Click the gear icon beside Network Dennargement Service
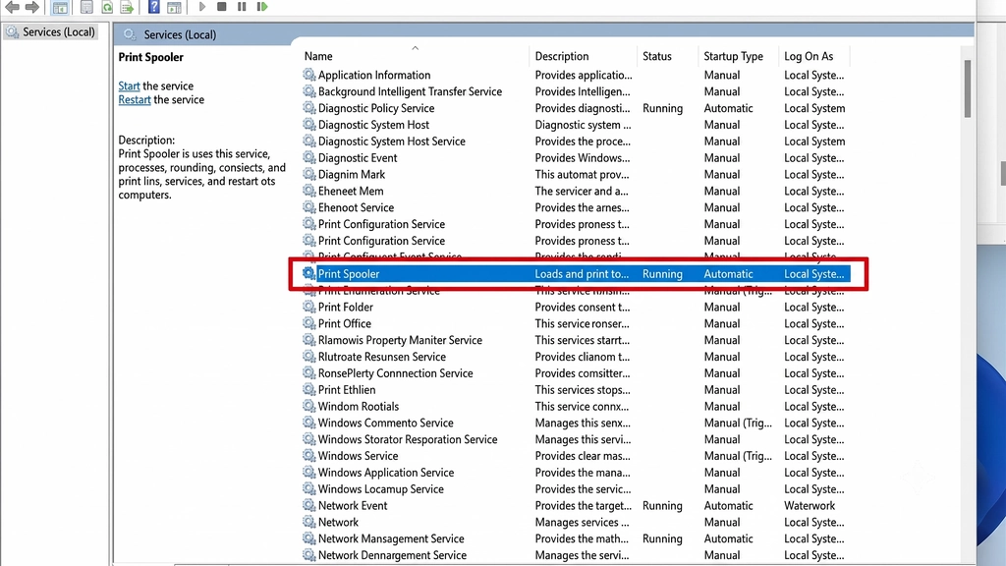 (x=309, y=554)
